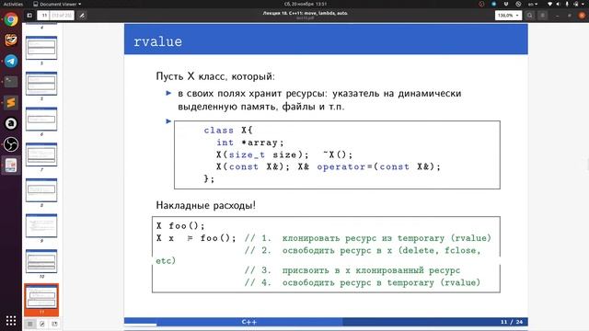The height and width of the screenshot is (331, 589).
Task: Select page thumbnail labeled 6
Action: click(x=41, y=119)
